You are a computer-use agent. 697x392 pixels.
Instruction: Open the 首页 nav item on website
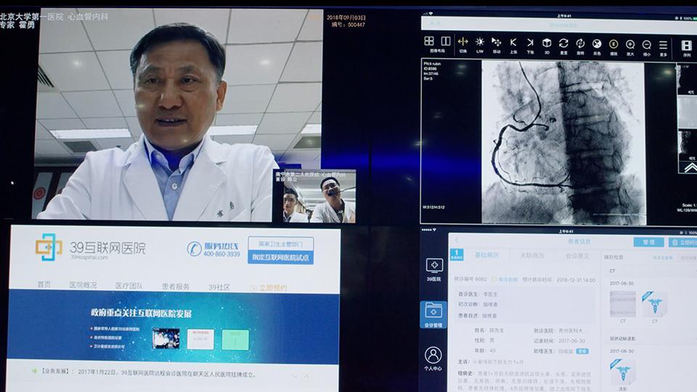[44, 285]
